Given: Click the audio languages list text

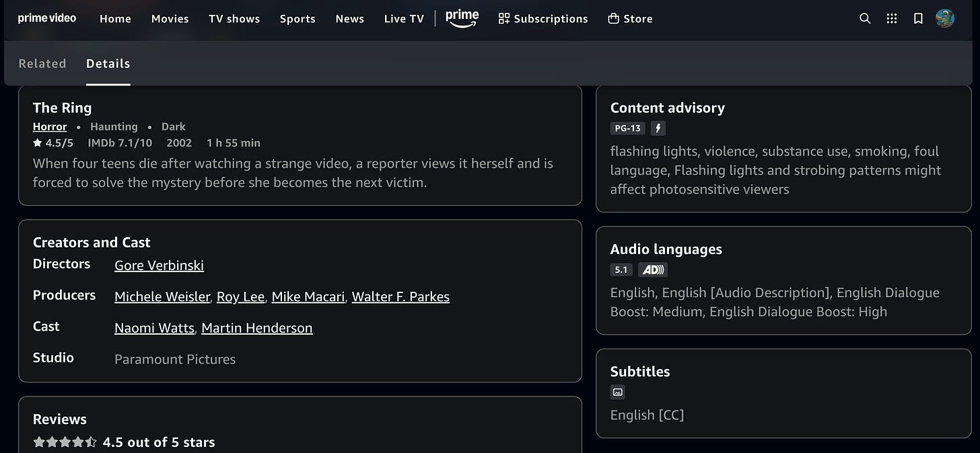Looking at the screenshot, I should (x=775, y=302).
